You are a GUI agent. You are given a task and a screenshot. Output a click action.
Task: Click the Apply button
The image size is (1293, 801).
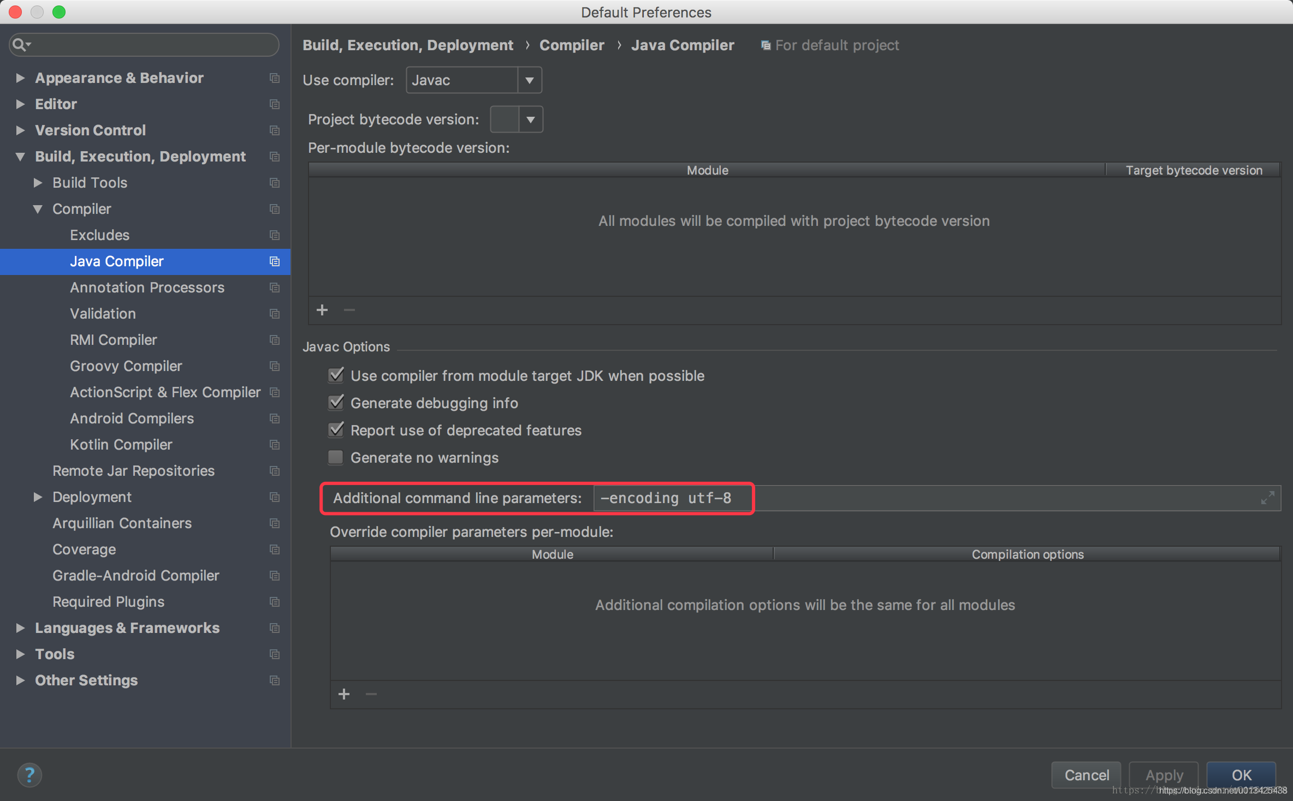coord(1164,775)
